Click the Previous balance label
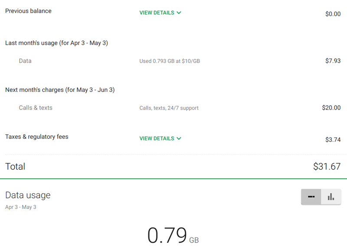This screenshot has width=347, height=250. click(x=28, y=11)
